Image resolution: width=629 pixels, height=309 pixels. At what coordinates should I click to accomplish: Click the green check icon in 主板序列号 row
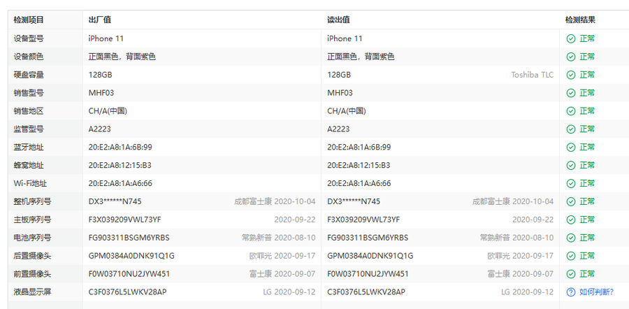(x=571, y=220)
